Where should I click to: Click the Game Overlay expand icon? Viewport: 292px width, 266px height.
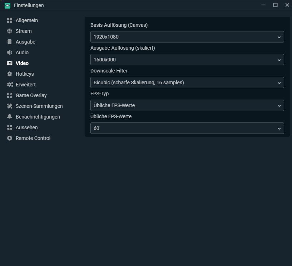point(10,95)
